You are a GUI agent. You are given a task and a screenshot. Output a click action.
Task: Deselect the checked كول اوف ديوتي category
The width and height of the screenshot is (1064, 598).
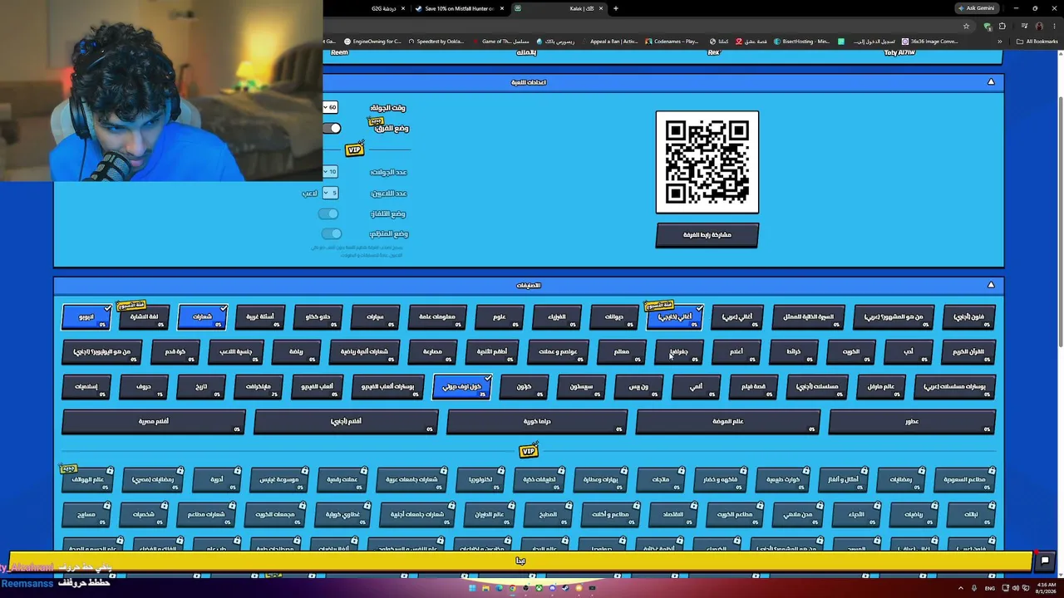[462, 386]
